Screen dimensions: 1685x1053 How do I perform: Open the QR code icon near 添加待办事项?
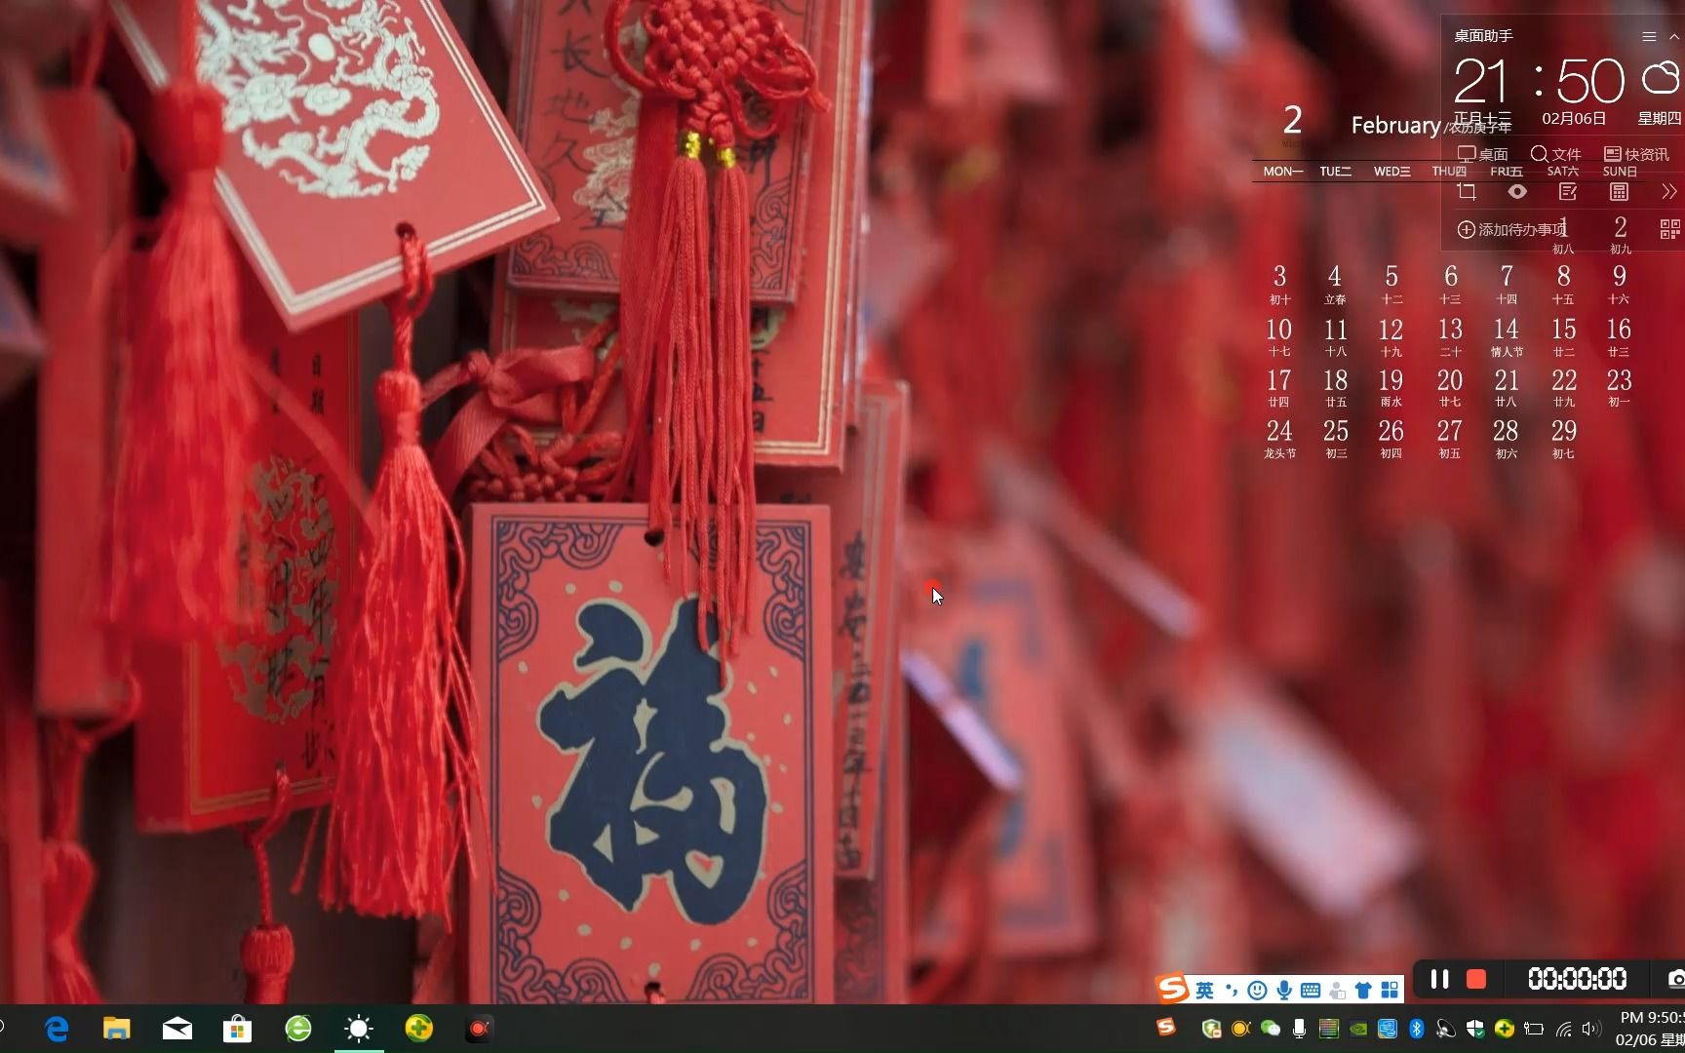pyautogui.click(x=1668, y=231)
